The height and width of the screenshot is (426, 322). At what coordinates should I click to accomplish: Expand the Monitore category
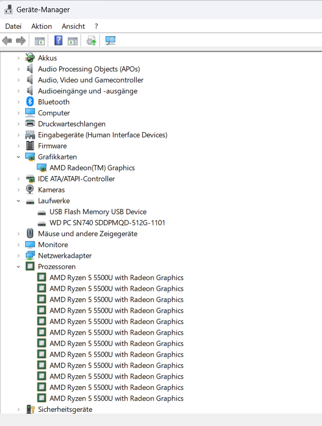pos(19,244)
